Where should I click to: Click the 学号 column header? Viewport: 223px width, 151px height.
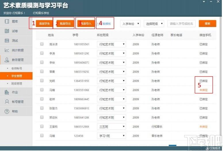click(75, 35)
